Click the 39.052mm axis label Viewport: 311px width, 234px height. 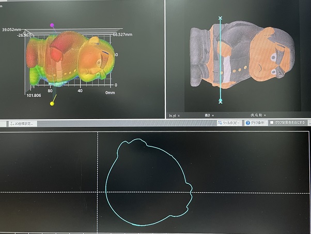(11, 30)
